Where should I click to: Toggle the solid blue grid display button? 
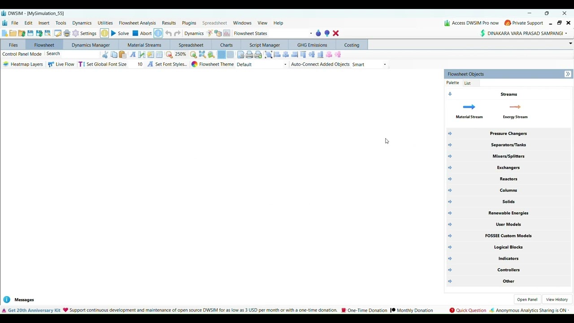pyautogui.click(x=222, y=55)
